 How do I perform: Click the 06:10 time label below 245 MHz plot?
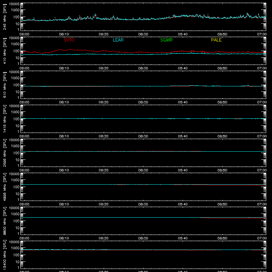pyautogui.click(x=64, y=34)
